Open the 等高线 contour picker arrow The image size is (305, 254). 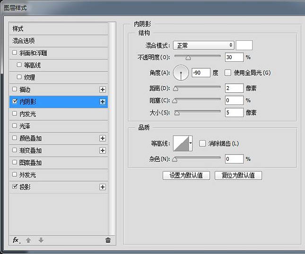pos(191,143)
